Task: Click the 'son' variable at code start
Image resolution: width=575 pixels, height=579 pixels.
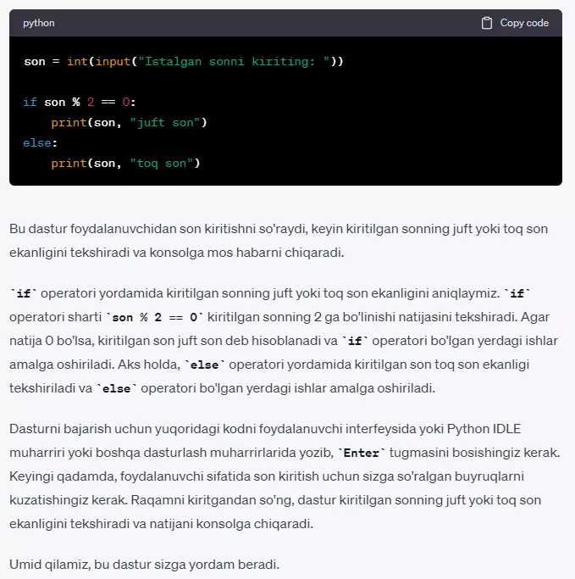Action: (x=35, y=61)
